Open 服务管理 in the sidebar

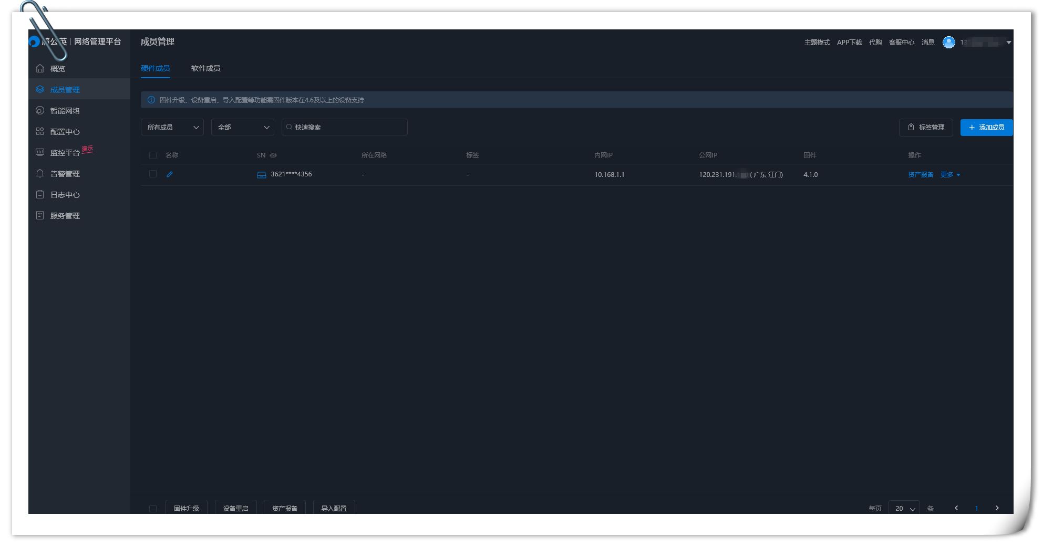(x=65, y=216)
